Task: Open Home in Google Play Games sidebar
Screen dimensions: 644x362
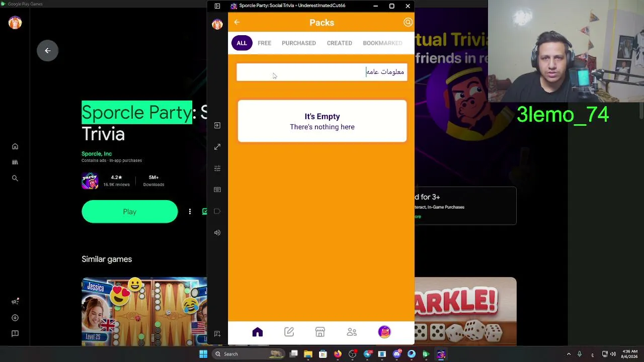Action: pos(15,146)
